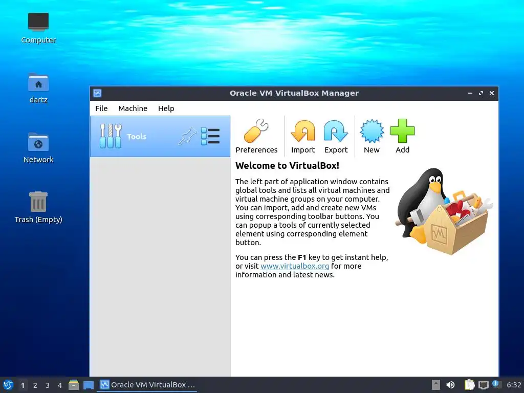Switch to workspace 1
The width and height of the screenshot is (524, 393).
23,385
